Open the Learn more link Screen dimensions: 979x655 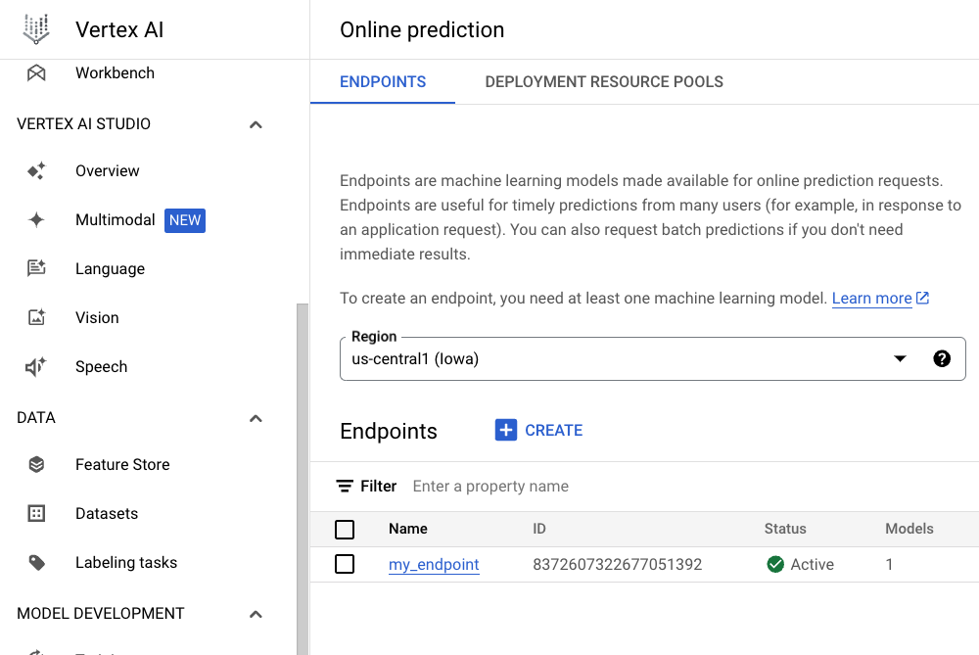point(871,298)
